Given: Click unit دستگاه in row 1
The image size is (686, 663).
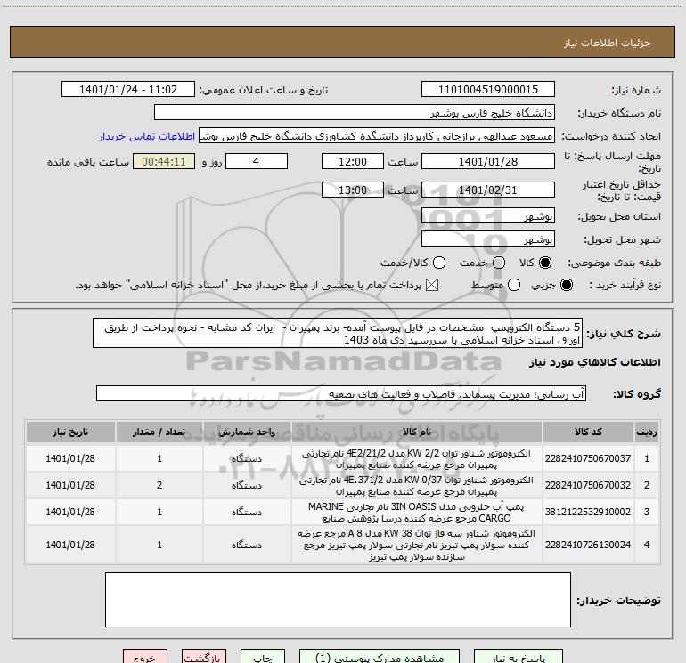Looking at the screenshot, I should point(247,458).
